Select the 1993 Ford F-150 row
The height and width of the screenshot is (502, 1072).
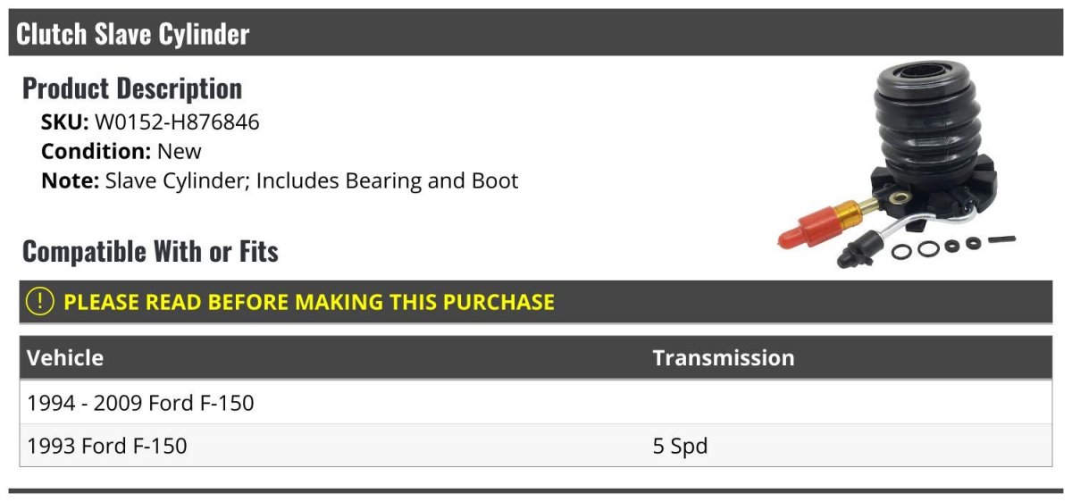[x=536, y=446]
